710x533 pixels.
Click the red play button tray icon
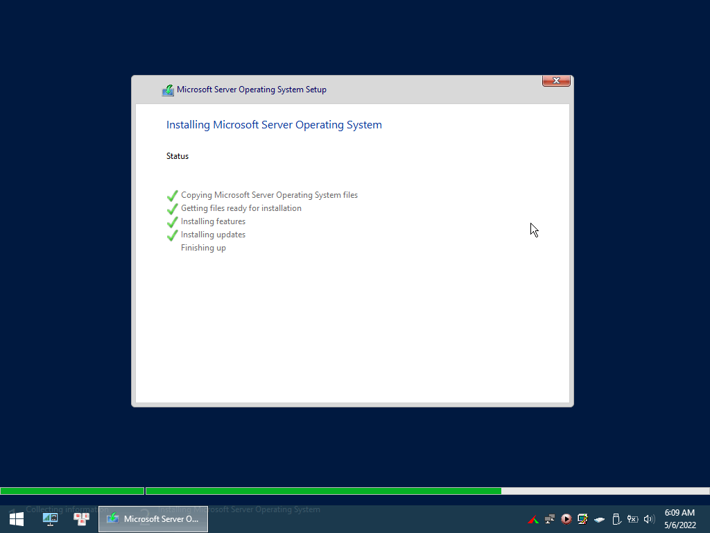[x=566, y=519]
